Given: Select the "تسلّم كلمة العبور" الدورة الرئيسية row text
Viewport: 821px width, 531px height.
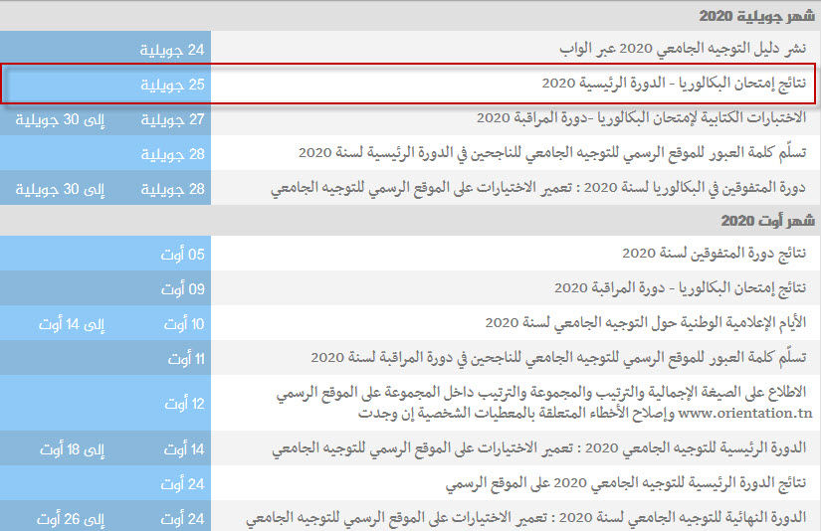Looking at the screenshot, I should pyautogui.click(x=552, y=153).
